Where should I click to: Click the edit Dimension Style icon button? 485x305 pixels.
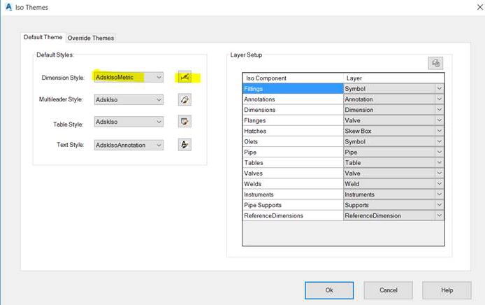click(x=184, y=77)
